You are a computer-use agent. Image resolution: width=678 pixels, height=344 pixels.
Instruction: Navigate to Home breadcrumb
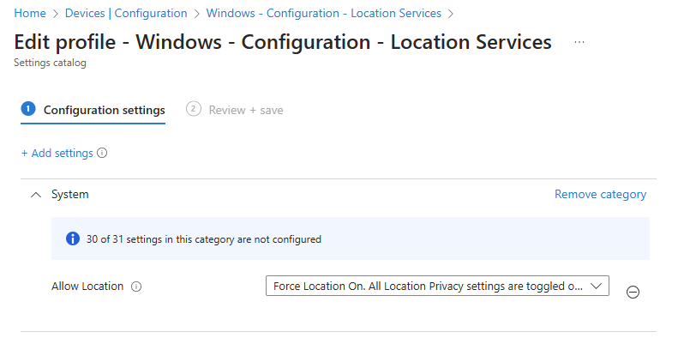(x=30, y=13)
